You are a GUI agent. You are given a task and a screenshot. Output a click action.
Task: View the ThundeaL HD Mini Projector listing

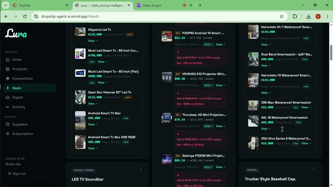tap(221, 126)
